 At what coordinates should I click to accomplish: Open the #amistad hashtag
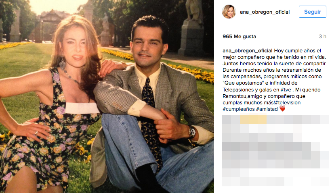coord(267,109)
